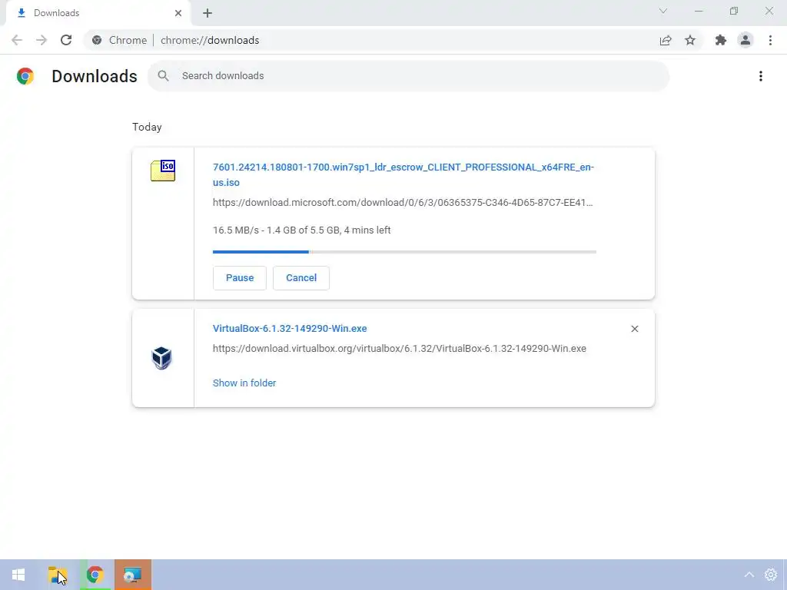The image size is (787, 590).
Task: Click the download.virtualbox.org source URL
Action: point(400,349)
